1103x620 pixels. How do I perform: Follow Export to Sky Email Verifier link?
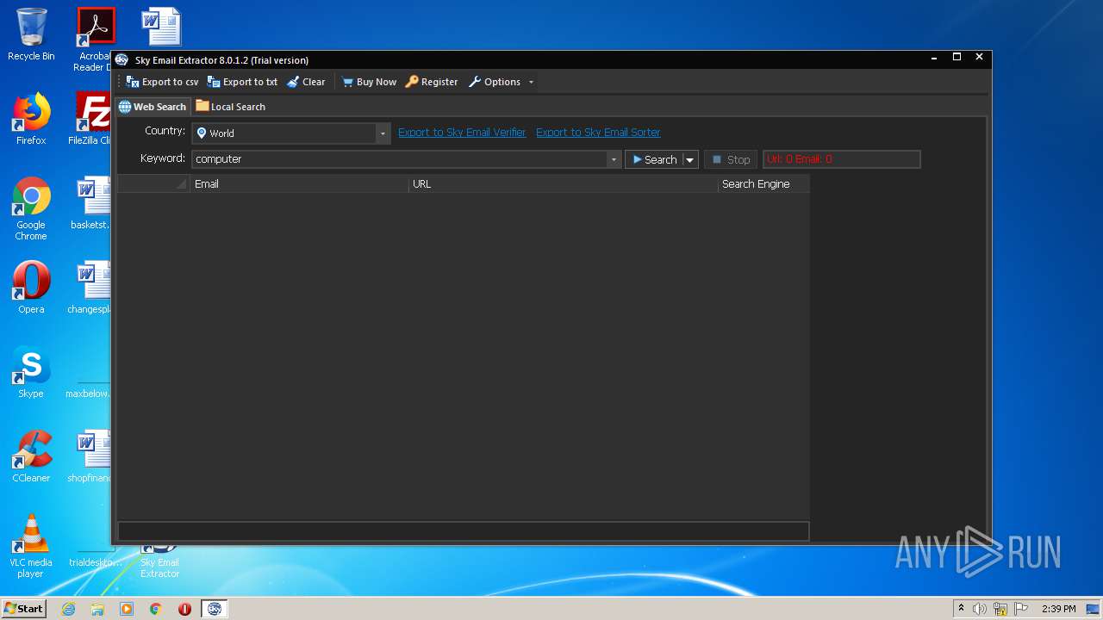tap(462, 133)
